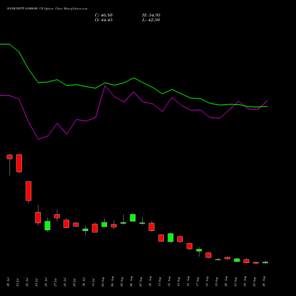This screenshot has width=296, height=296.
Task: Click the first candle above 20 Jul
Action: coord(9,157)
